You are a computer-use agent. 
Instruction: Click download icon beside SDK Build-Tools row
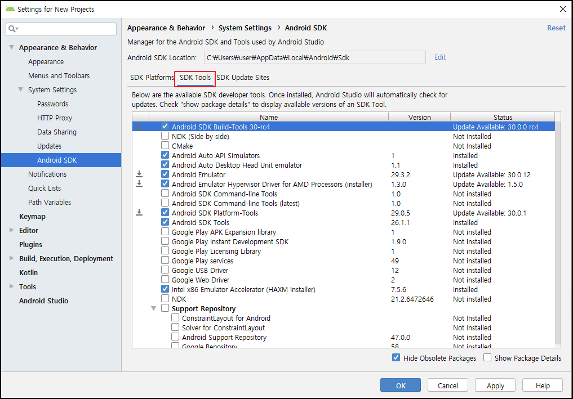tap(139, 126)
